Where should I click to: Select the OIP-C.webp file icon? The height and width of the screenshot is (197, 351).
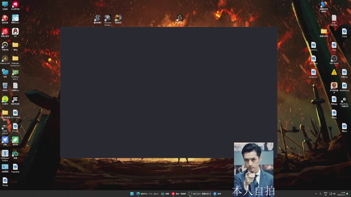(15, 114)
